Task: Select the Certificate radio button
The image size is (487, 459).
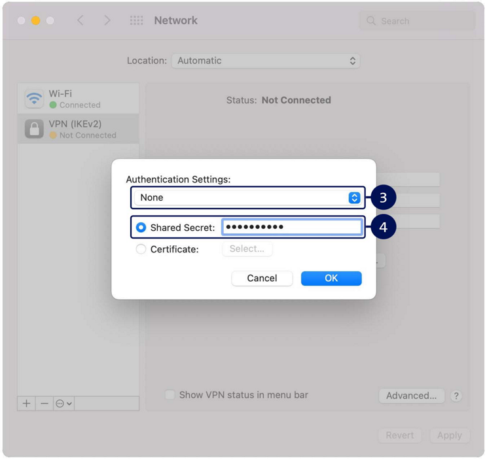Action: (141, 249)
